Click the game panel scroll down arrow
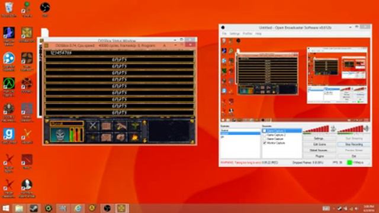Image resolution: width=379 pixels, height=213 pixels. click(144, 140)
